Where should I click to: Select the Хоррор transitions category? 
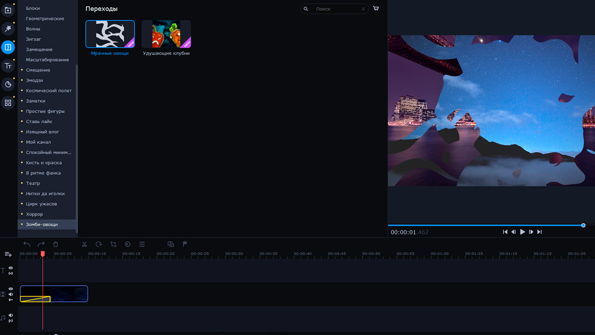pyautogui.click(x=34, y=214)
